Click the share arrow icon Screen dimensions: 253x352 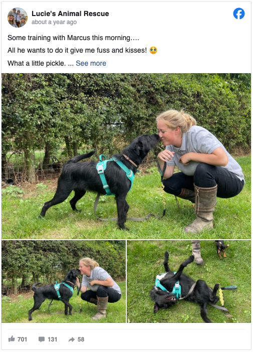pyautogui.click(x=71, y=339)
